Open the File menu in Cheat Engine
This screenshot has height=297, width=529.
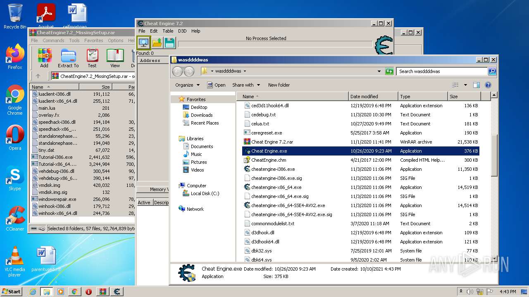(142, 31)
